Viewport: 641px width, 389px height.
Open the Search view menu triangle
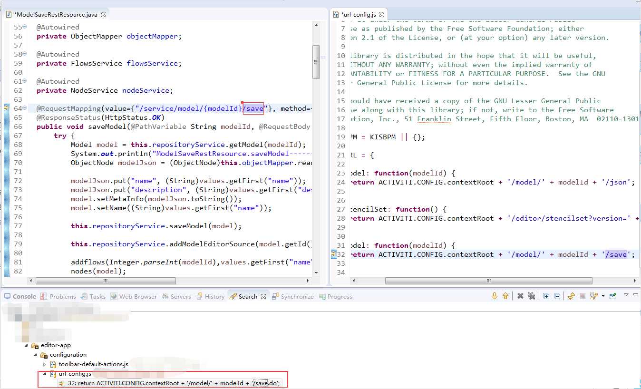click(x=626, y=295)
